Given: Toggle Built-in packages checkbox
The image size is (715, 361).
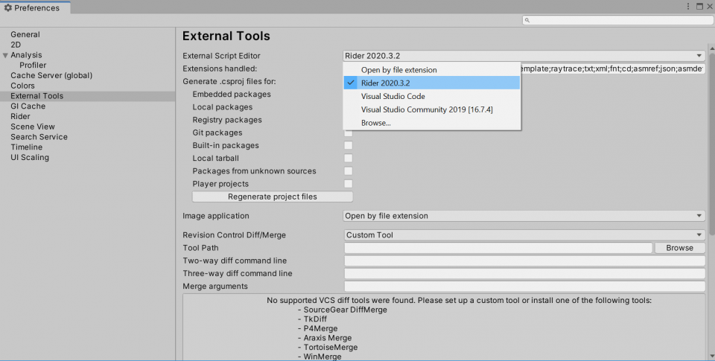Looking at the screenshot, I should click(349, 145).
